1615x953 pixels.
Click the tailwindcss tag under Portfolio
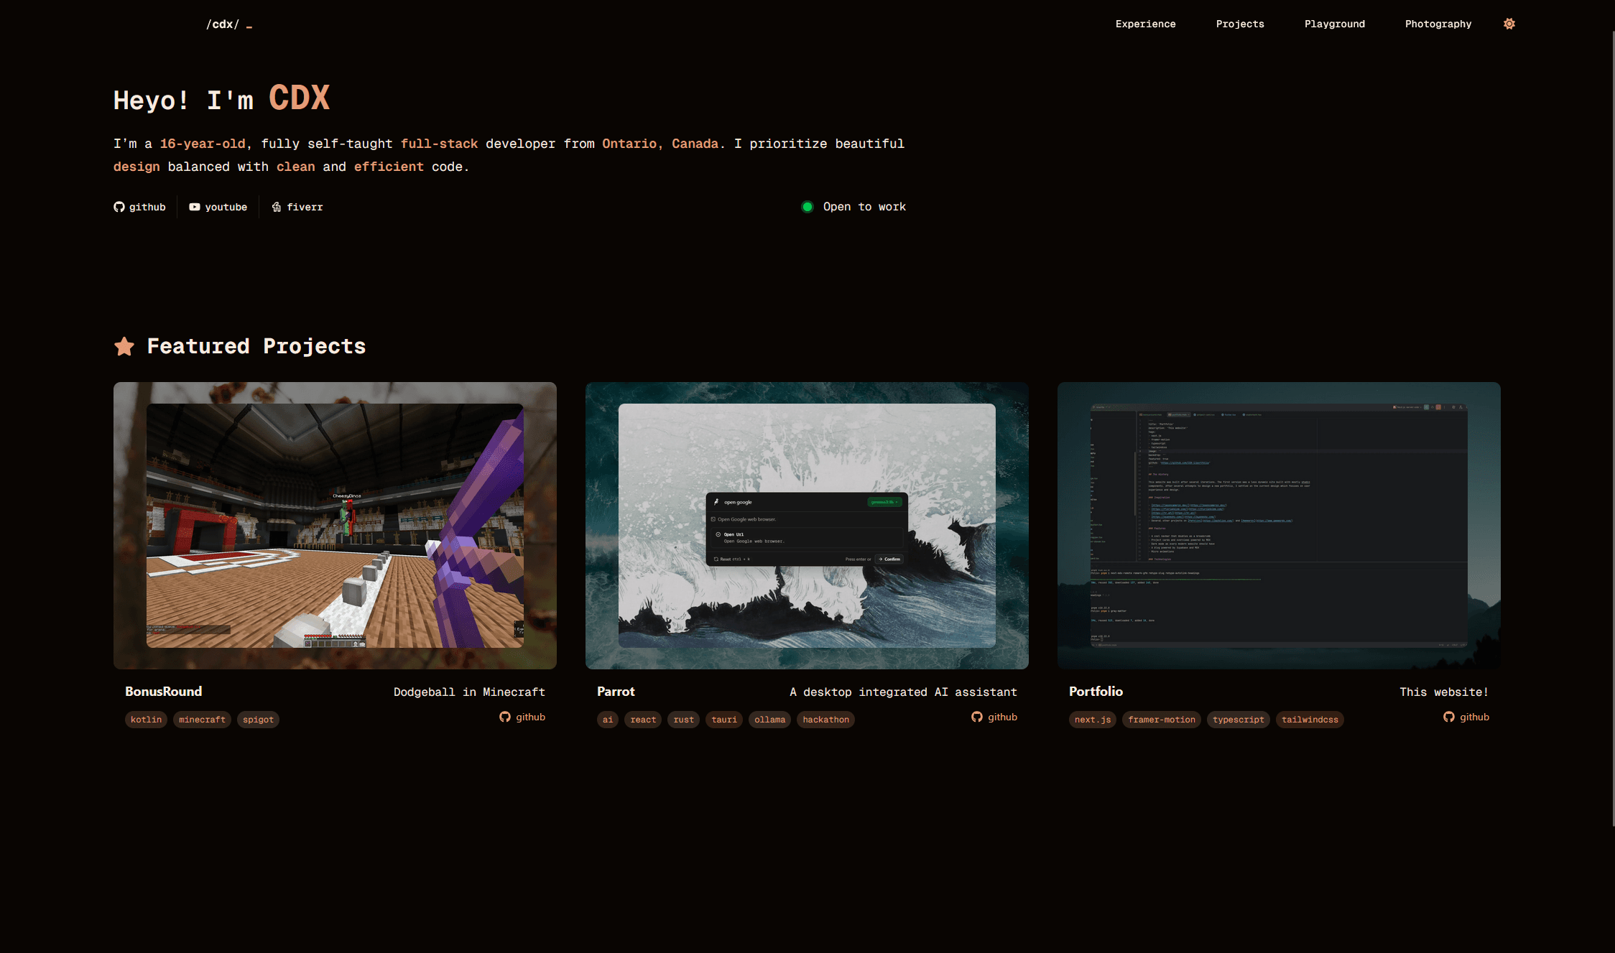point(1309,719)
